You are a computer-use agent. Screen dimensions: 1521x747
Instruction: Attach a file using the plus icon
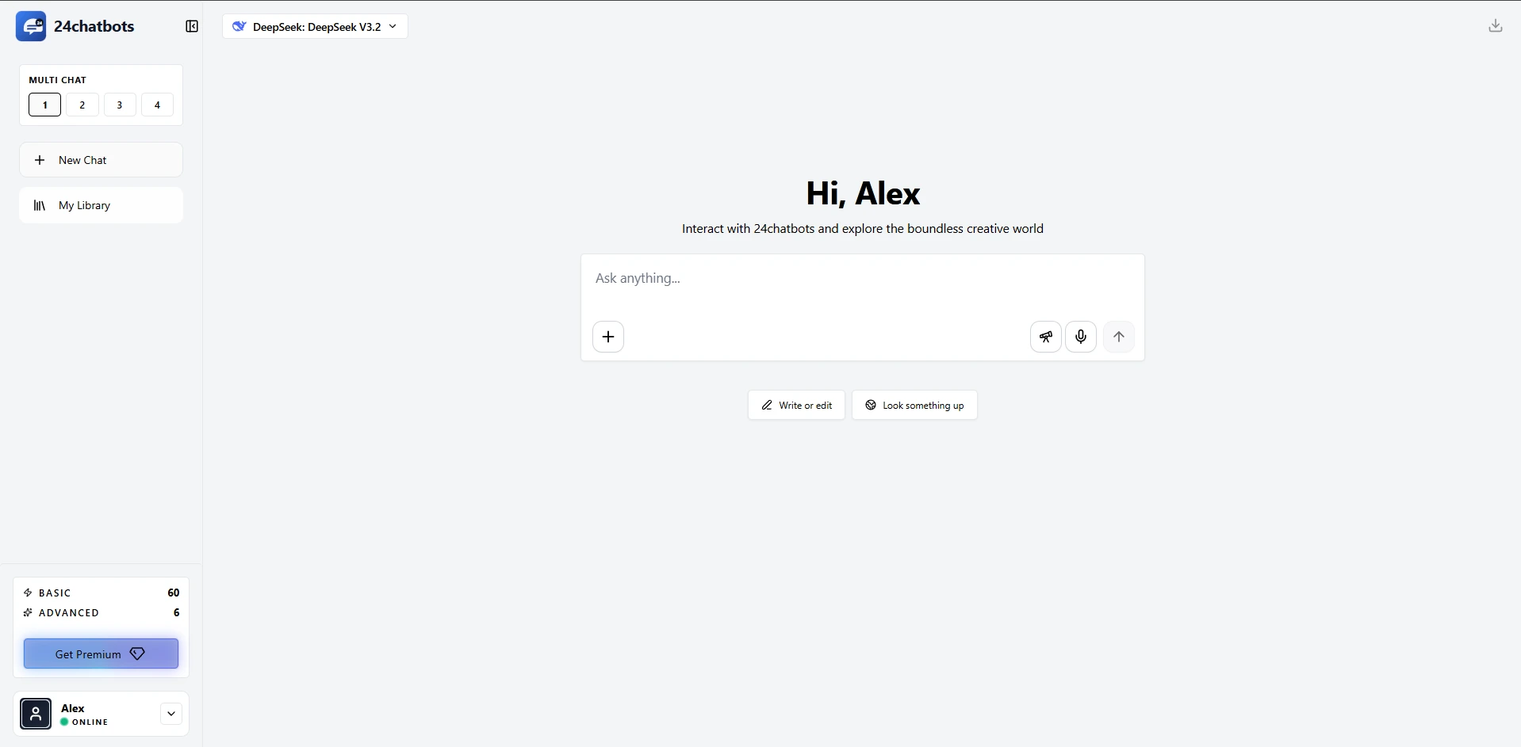tap(607, 337)
